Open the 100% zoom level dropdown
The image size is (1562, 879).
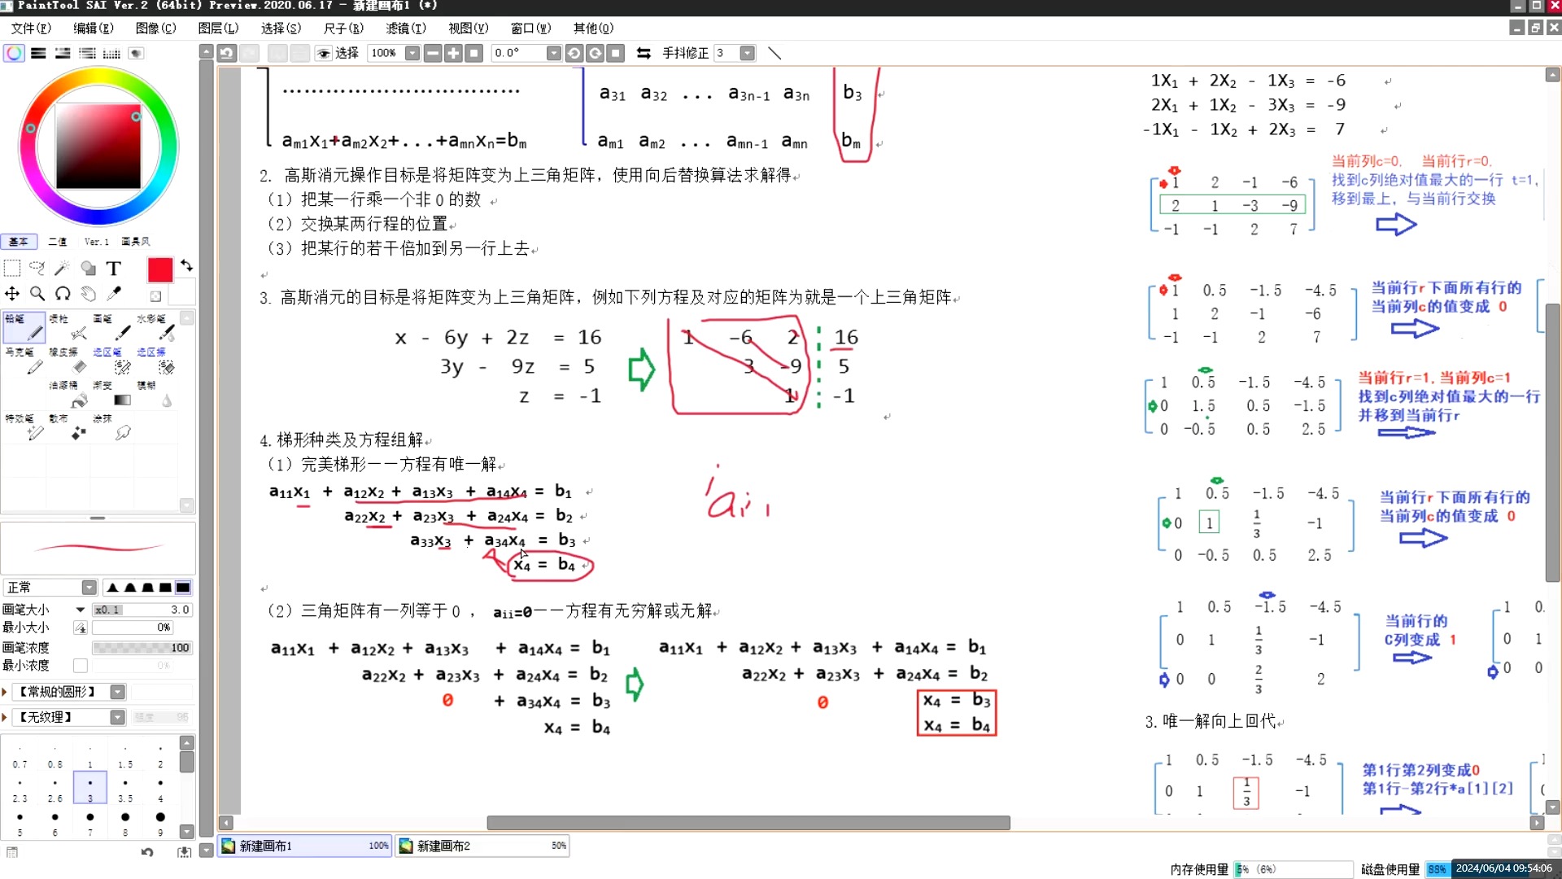coord(412,53)
